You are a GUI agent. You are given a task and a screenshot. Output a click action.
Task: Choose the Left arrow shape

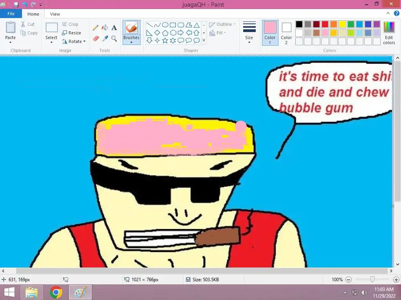(189, 33)
